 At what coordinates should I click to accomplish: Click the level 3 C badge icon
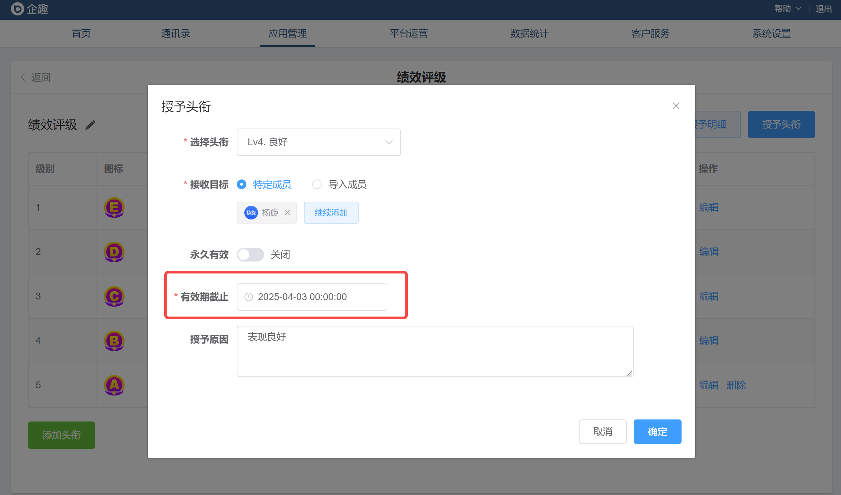click(114, 296)
